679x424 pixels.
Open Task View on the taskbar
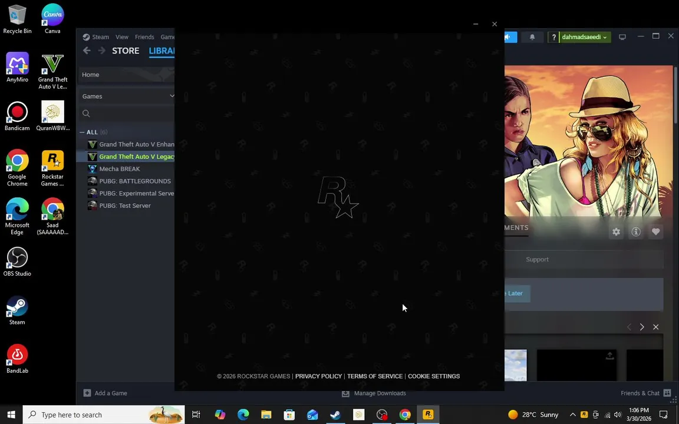tap(196, 415)
